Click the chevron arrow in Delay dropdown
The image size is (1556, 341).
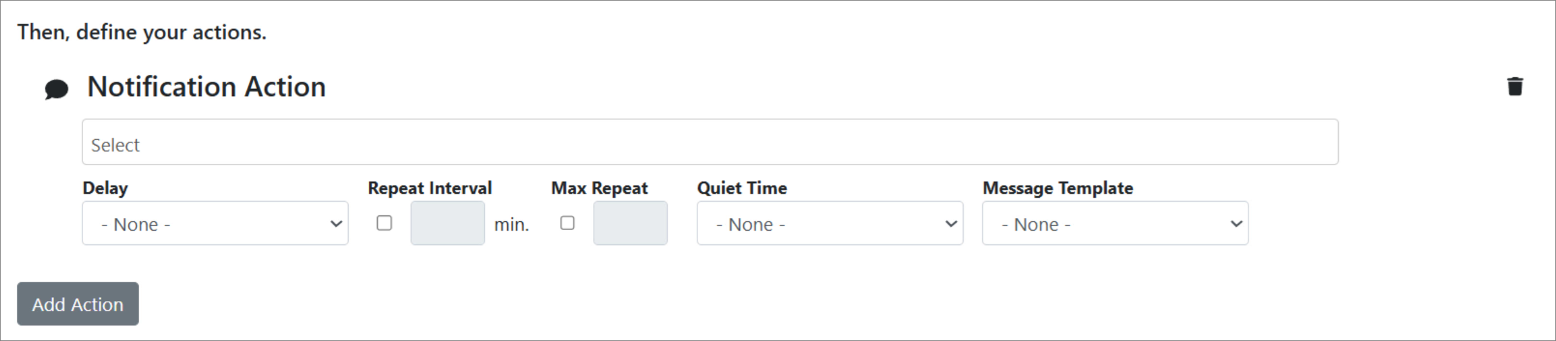coord(336,224)
